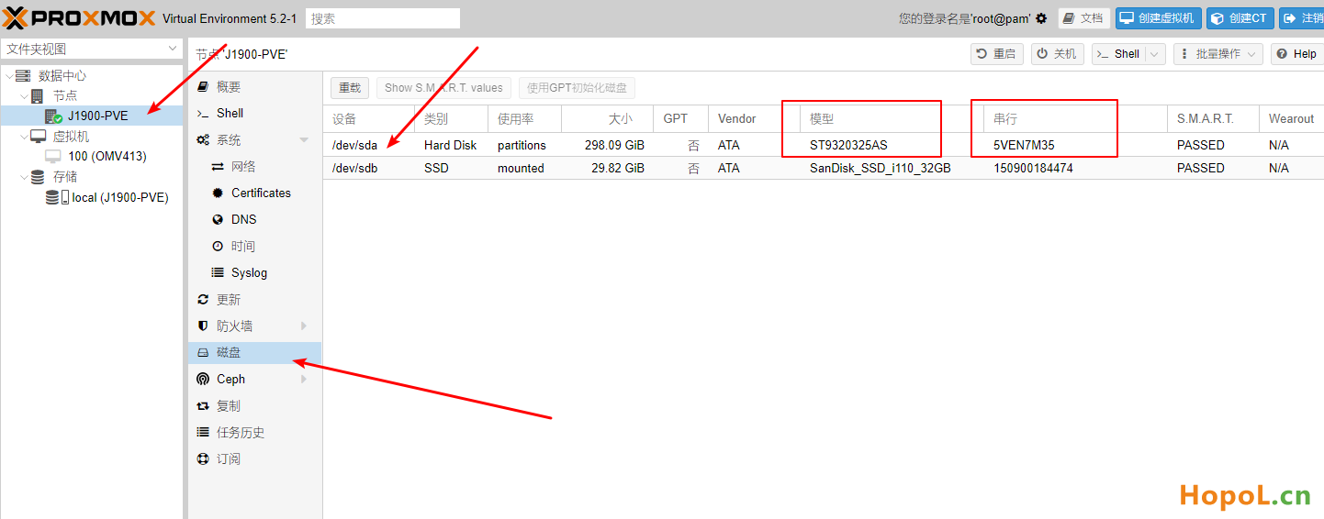This screenshot has width=1324, height=519.
Task: Open the 概要 summary panel
Action: click(x=254, y=87)
